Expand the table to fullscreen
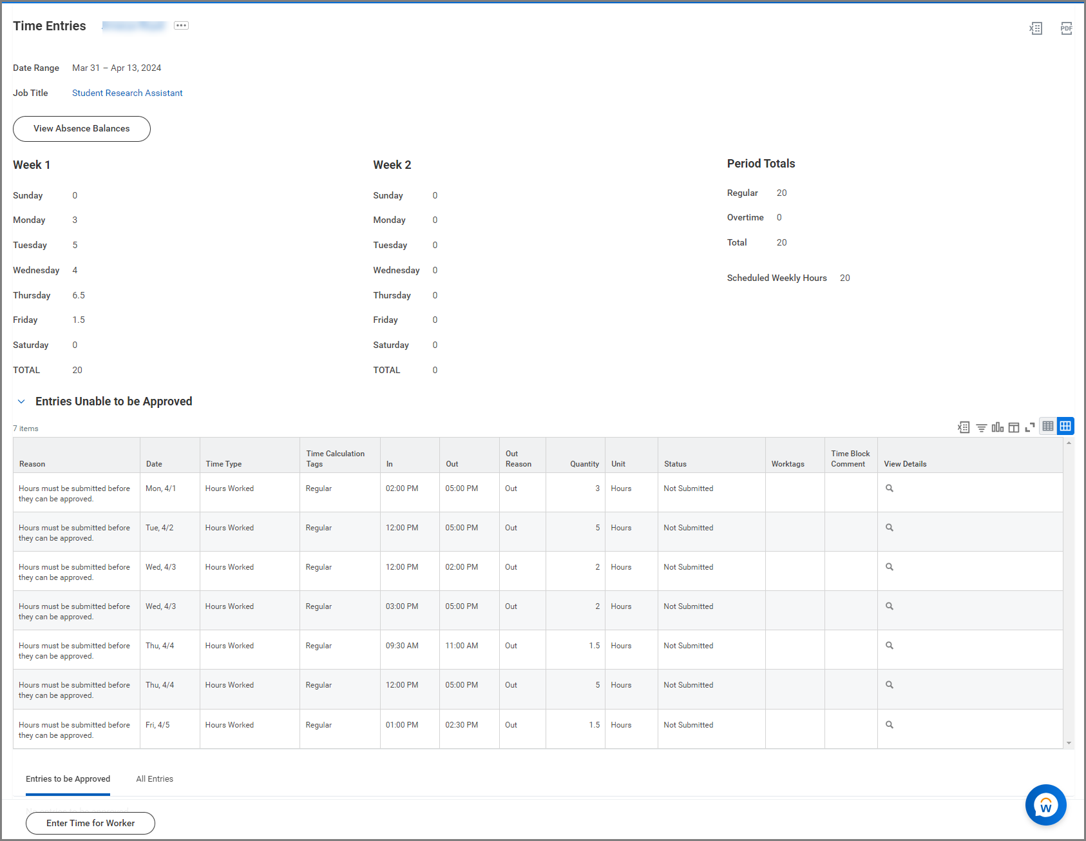The width and height of the screenshot is (1086, 841). [1029, 427]
